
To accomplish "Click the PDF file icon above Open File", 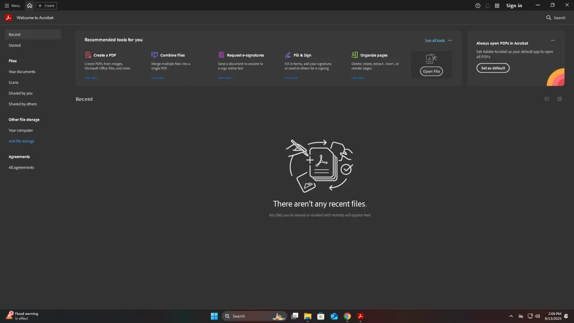I will [x=431, y=59].
